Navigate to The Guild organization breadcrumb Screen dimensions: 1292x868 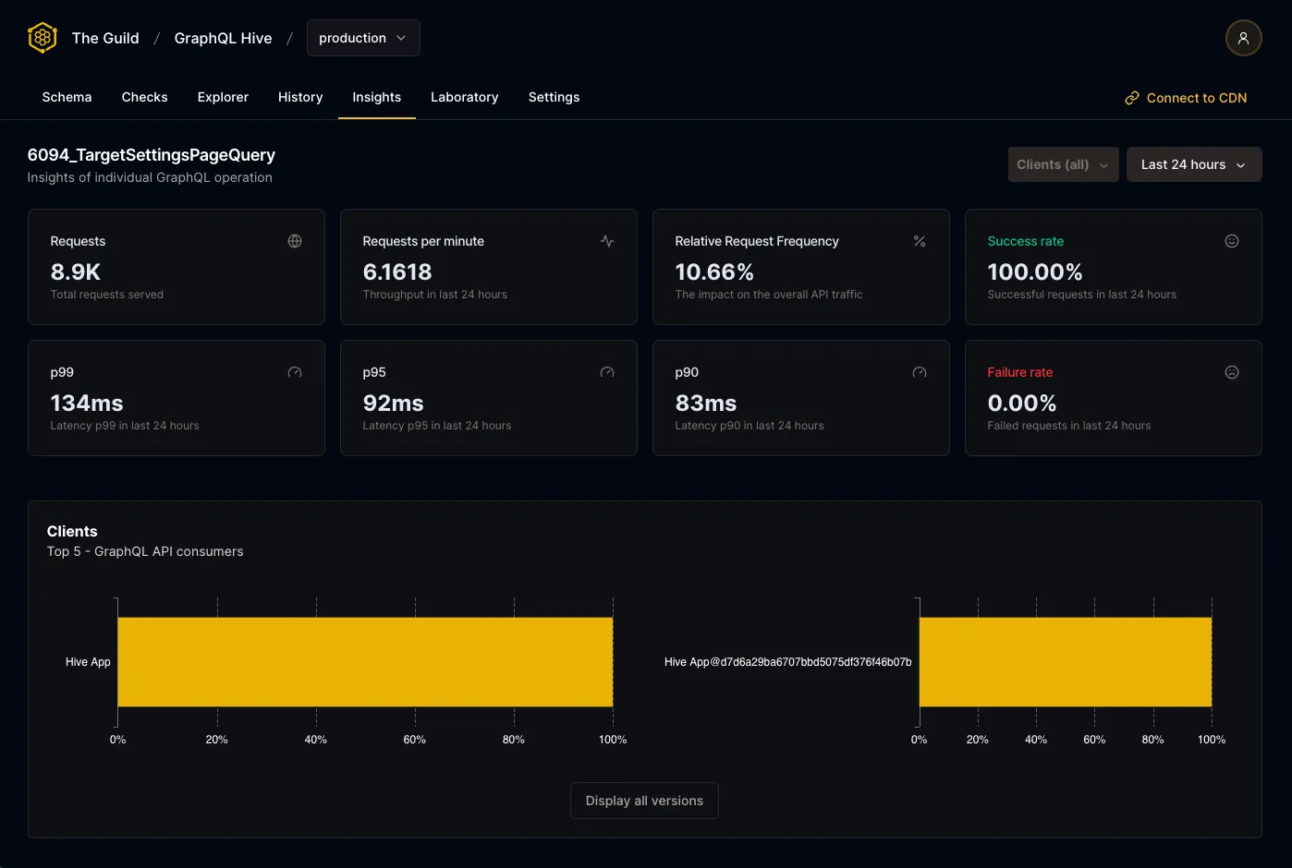pyautogui.click(x=105, y=38)
